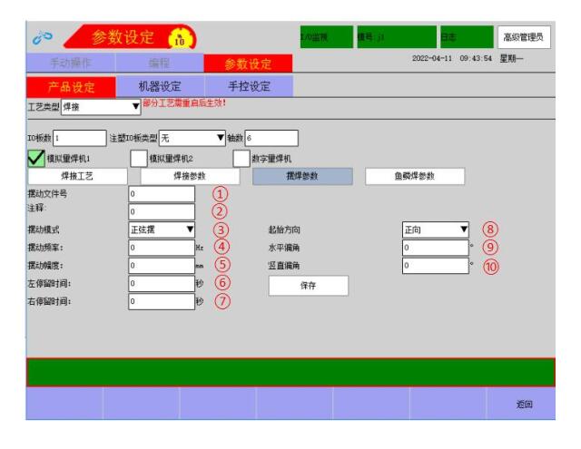This screenshot has width=581, height=449.
Task: Click the weekday text 星期一
Action: pyautogui.click(x=511, y=58)
